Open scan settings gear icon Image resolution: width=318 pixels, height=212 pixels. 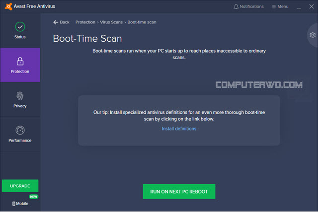(313, 35)
